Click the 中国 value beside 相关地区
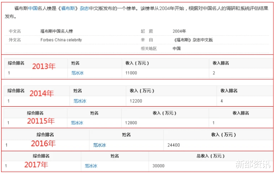 click(x=177, y=48)
